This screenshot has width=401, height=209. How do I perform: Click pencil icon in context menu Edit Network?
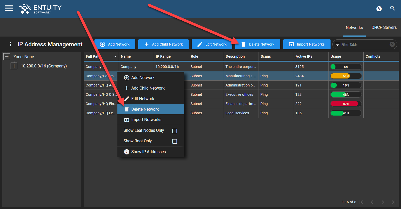(x=126, y=99)
